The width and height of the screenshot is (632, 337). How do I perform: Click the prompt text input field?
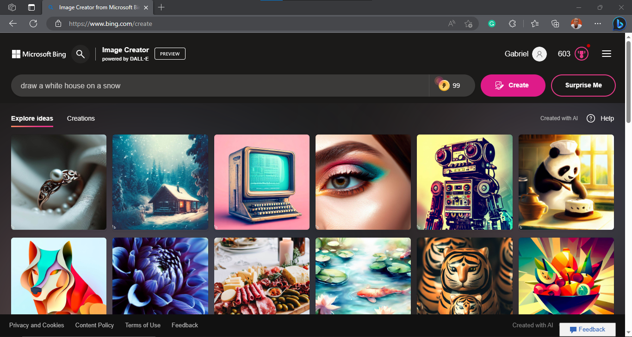pos(220,86)
